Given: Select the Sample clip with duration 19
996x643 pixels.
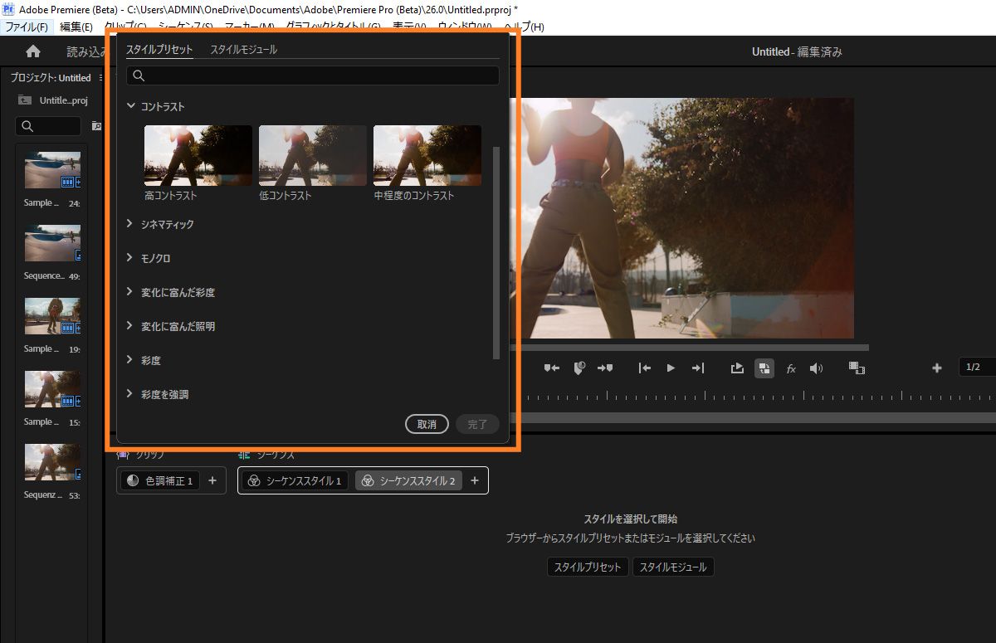Looking at the screenshot, I should pyautogui.click(x=52, y=316).
